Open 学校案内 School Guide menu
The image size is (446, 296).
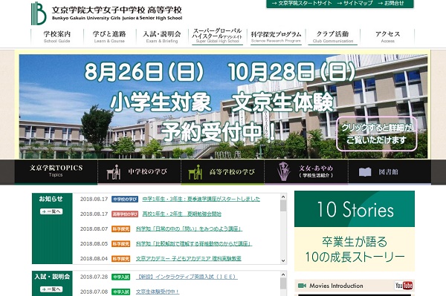(x=57, y=36)
